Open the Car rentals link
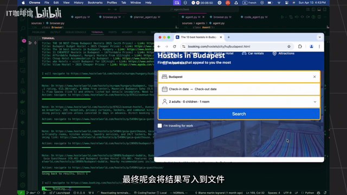347x195 pixels. [x=253, y=53]
